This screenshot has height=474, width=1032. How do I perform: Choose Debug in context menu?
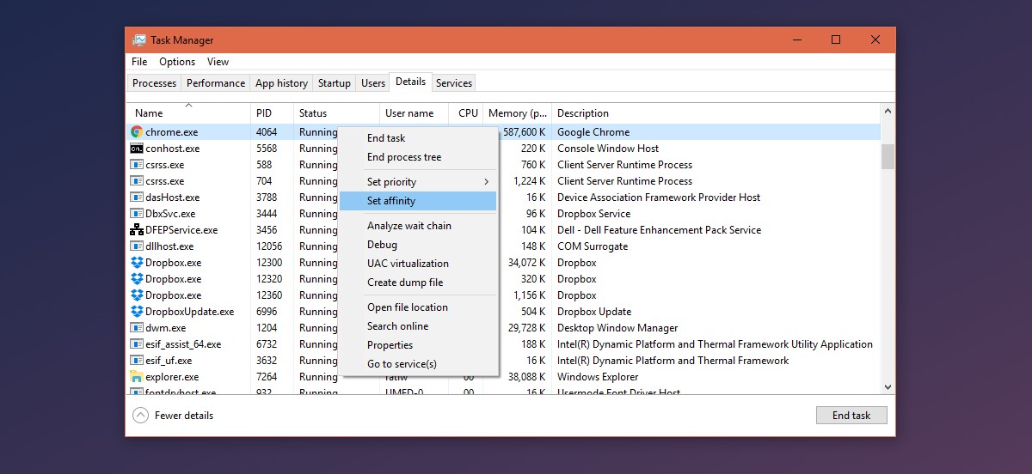(x=418, y=245)
